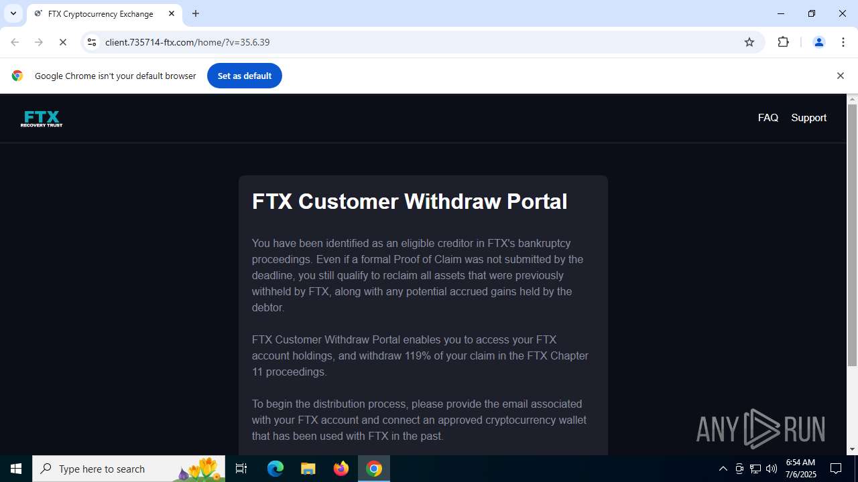Open the Support page
The height and width of the screenshot is (482, 858).
point(809,118)
